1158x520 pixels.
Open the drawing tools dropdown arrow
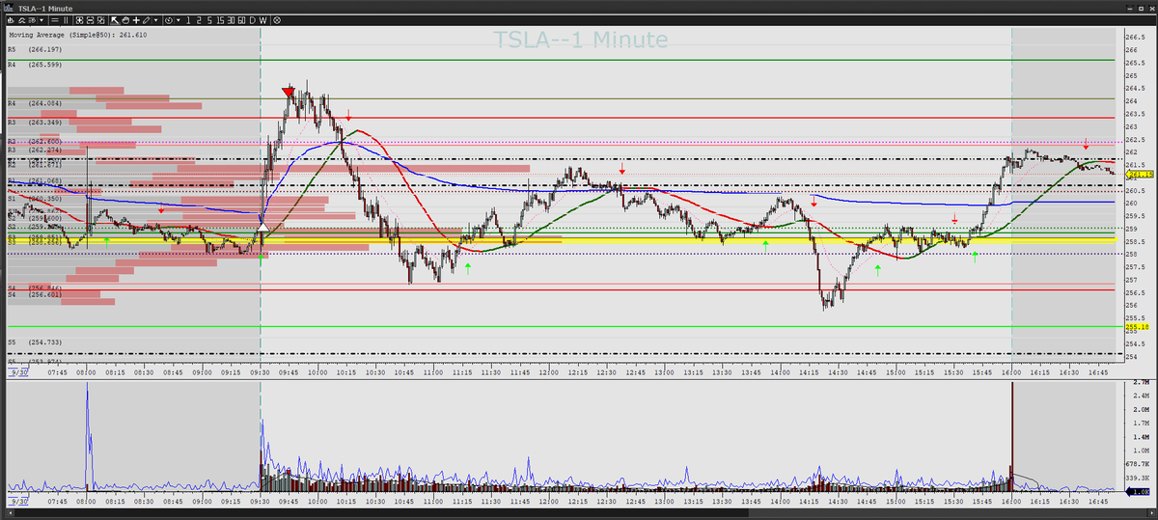click(156, 20)
